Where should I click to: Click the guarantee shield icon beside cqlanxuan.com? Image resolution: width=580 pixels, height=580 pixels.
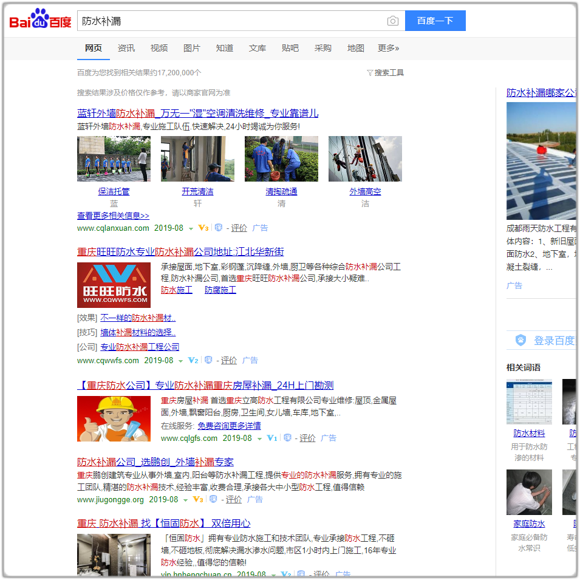(x=219, y=228)
